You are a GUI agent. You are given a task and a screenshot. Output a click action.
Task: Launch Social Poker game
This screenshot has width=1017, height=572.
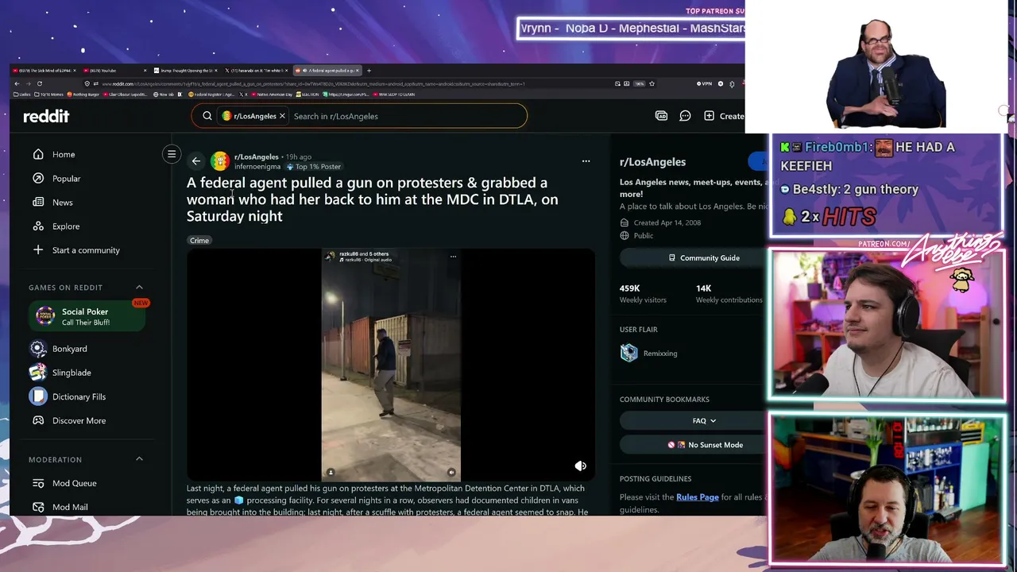coord(87,316)
